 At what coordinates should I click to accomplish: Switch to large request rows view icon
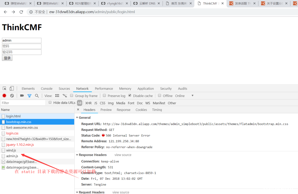tap(57, 96)
